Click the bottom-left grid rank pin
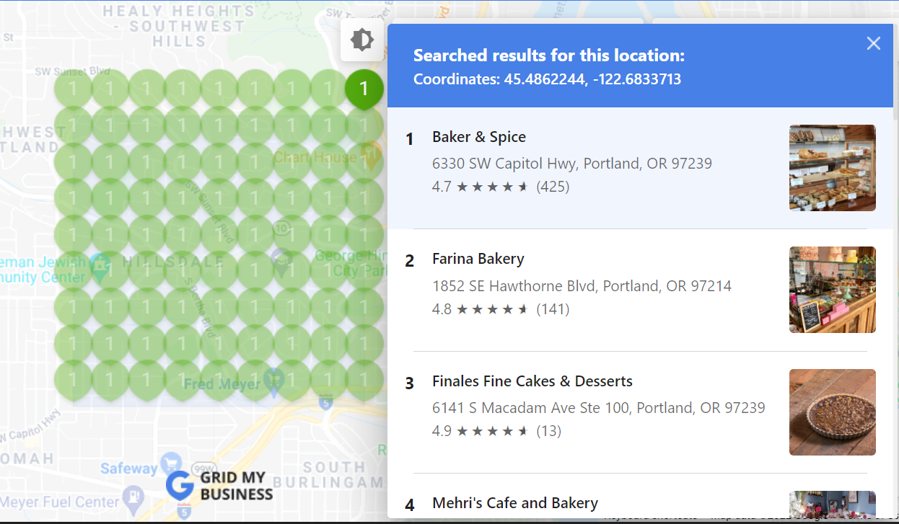The width and height of the screenshot is (899, 524). pos(73,378)
